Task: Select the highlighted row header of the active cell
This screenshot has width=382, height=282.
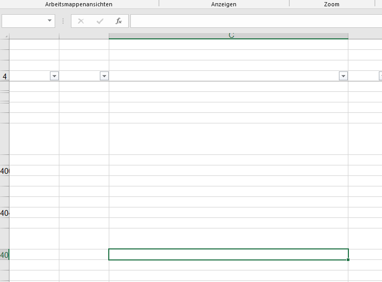Action: point(5,255)
